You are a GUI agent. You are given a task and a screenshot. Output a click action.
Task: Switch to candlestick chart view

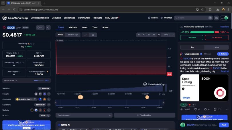click(x=93, y=35)
